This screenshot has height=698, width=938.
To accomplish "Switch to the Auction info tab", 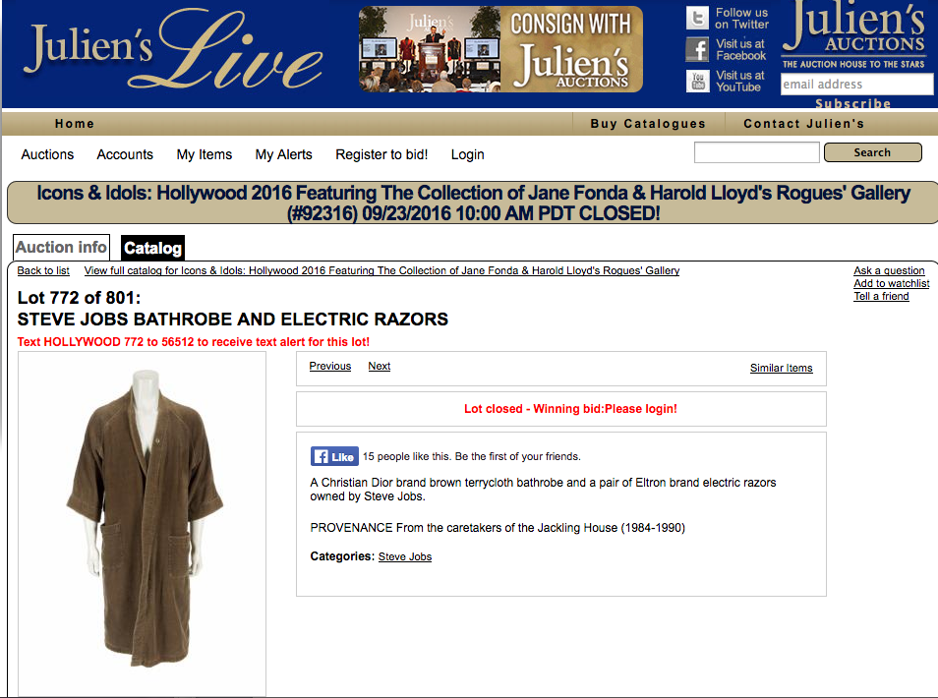I will click(62, 248).
